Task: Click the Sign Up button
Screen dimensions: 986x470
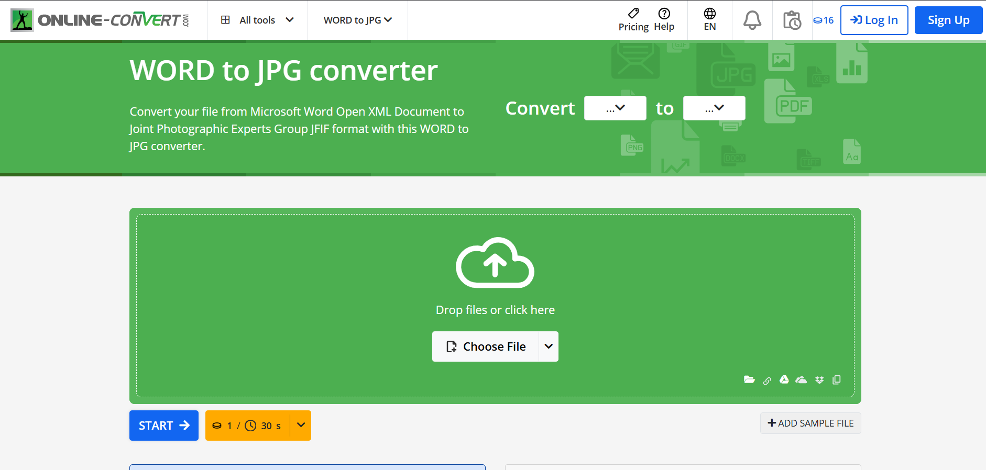Action: coord(948,20)
